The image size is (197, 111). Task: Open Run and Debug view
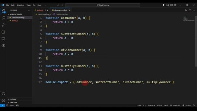click(x=3, y=25)
